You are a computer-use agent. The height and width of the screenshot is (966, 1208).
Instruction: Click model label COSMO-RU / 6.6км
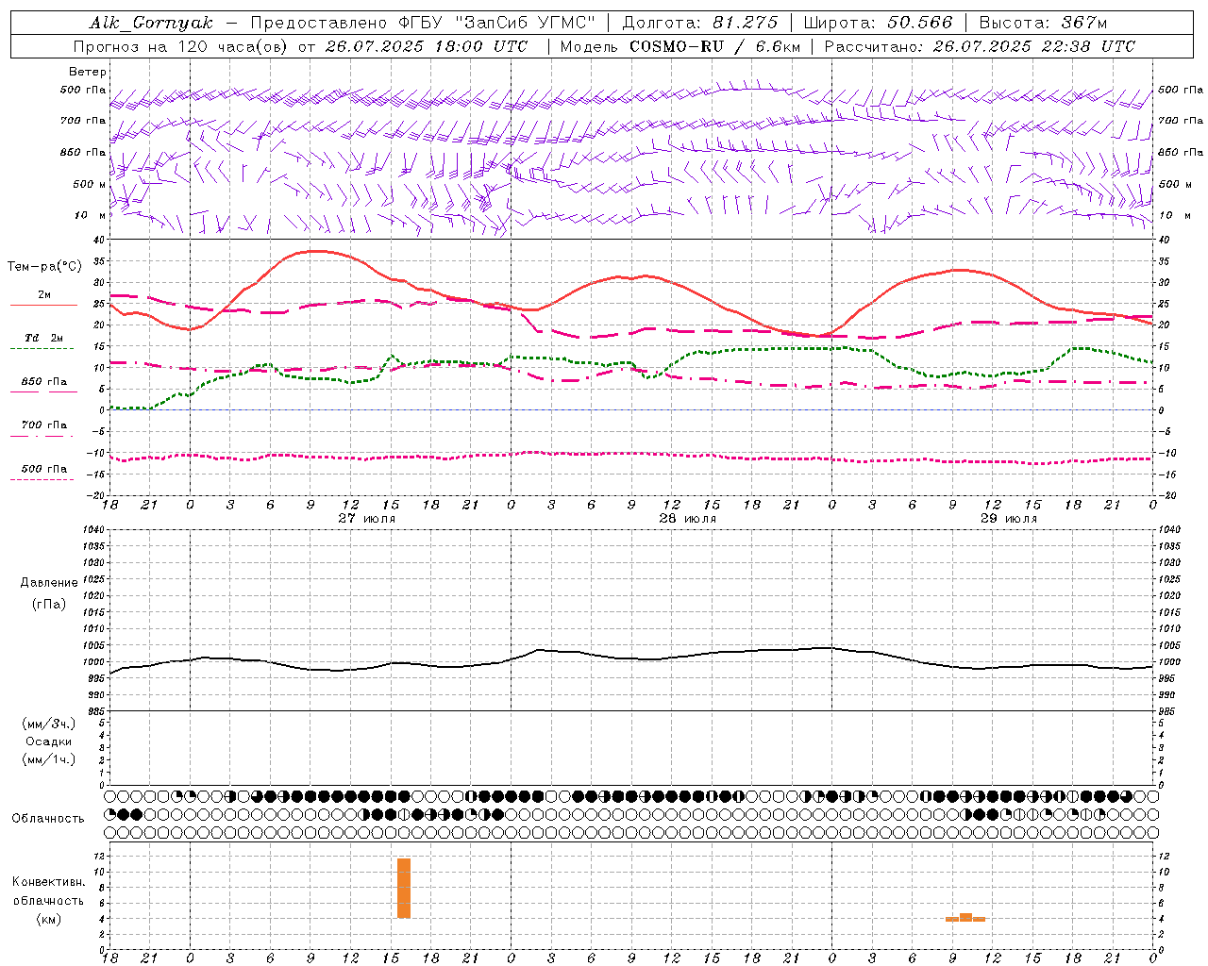[714, 46]
